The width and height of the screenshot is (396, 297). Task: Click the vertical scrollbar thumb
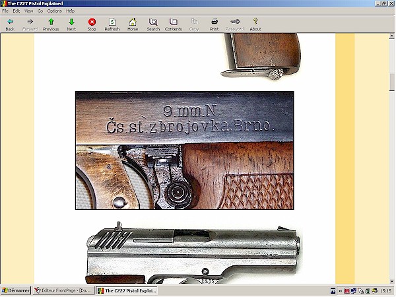click(x=391, y=82)
